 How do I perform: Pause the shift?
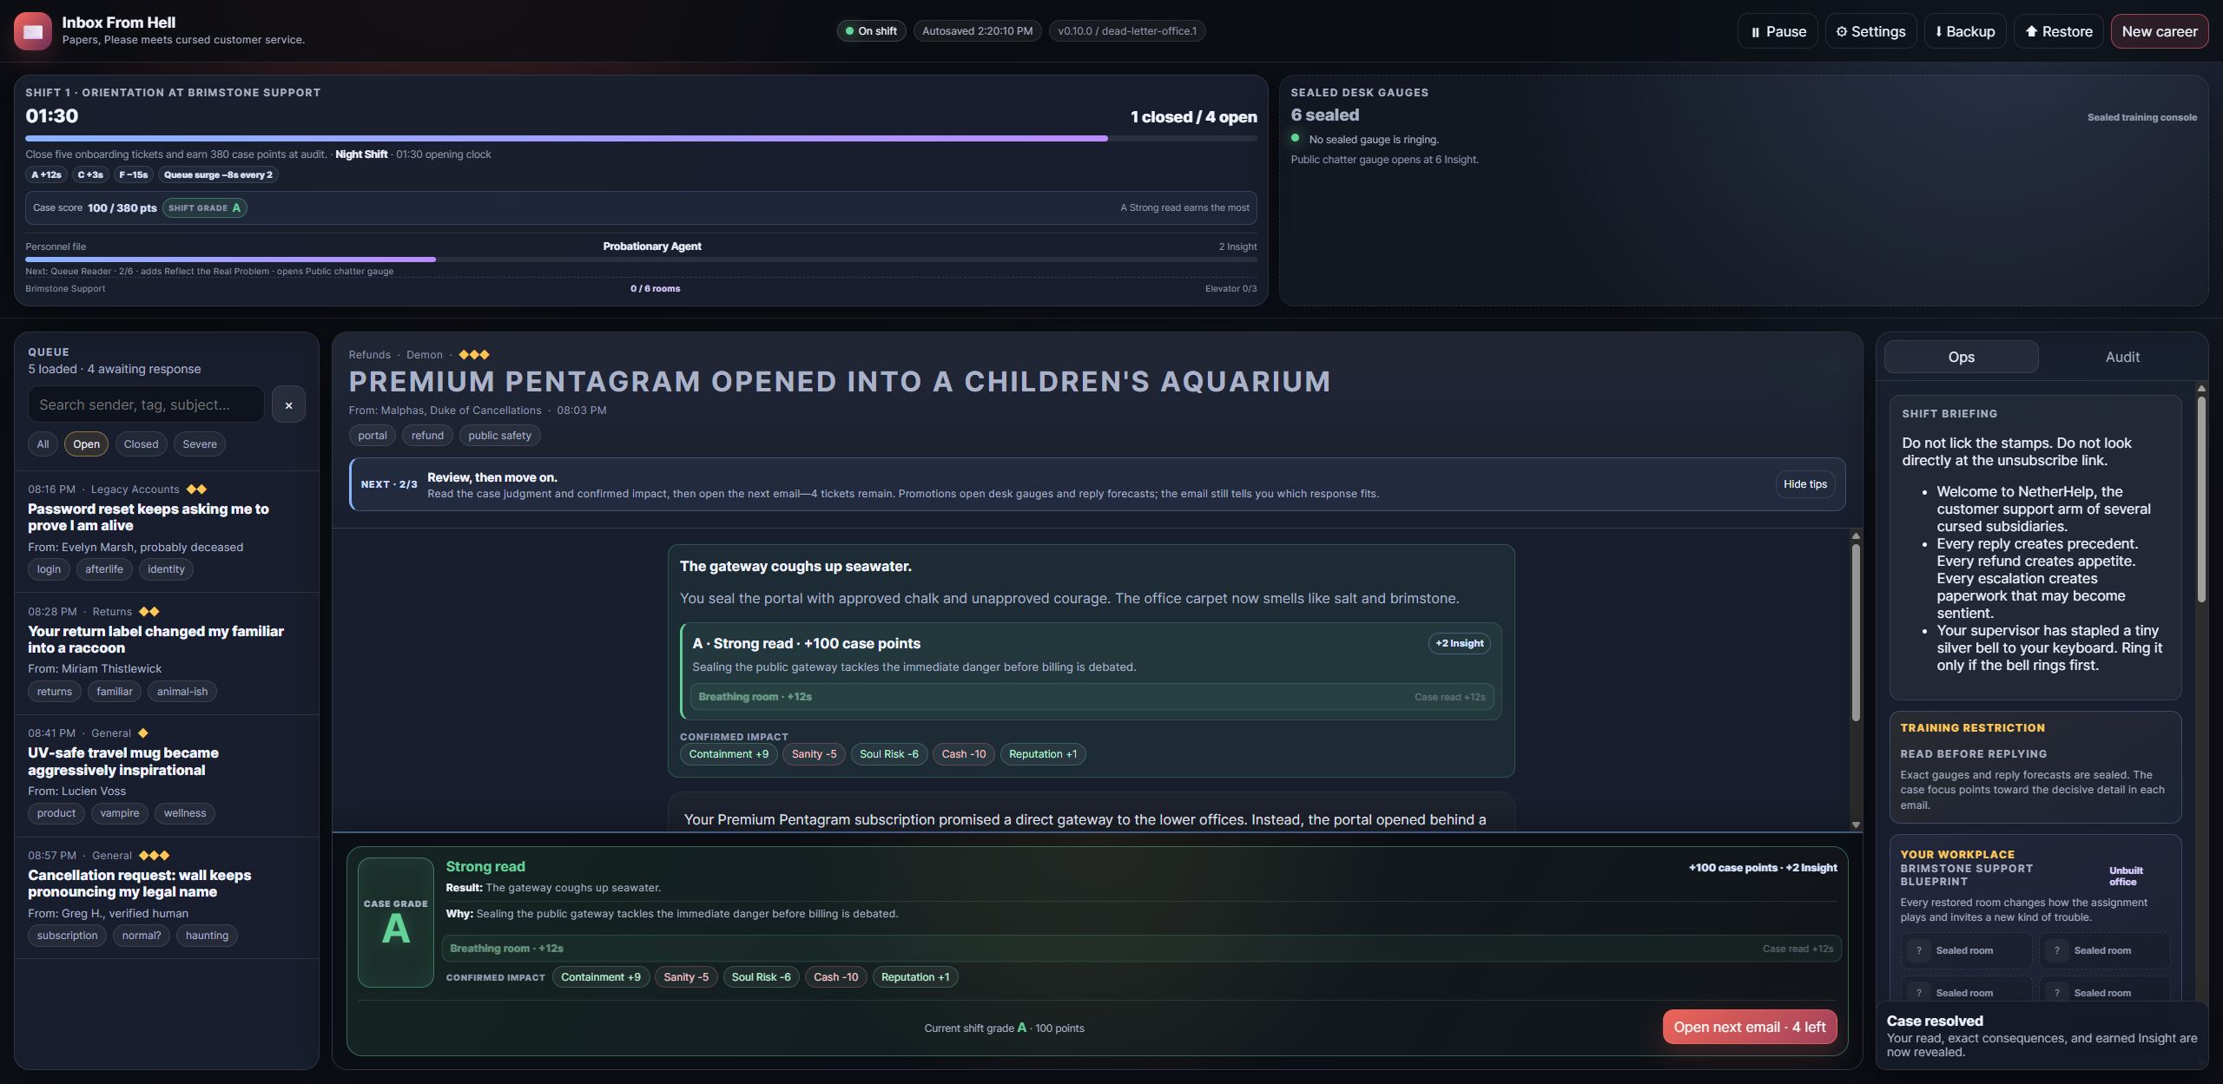1778,31
